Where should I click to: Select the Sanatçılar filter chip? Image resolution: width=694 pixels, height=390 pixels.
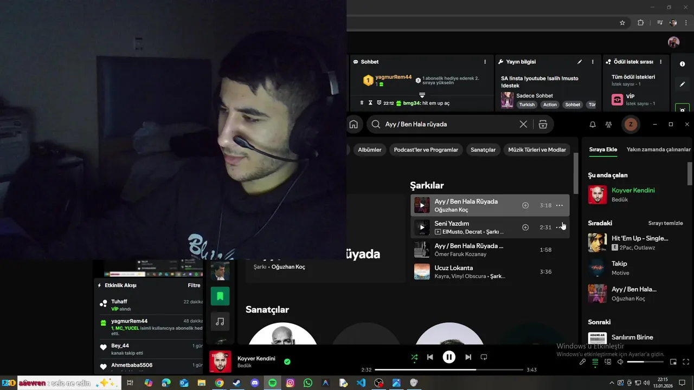pyautogui.click(x=483, y=150)
